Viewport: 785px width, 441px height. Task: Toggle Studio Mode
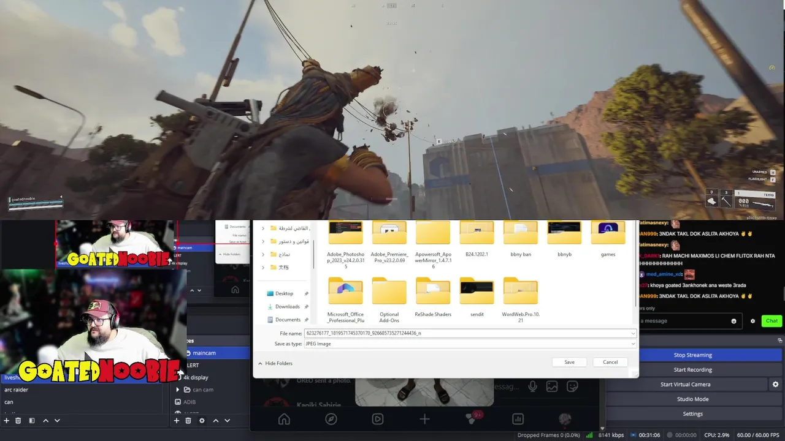tap(692, 399)
